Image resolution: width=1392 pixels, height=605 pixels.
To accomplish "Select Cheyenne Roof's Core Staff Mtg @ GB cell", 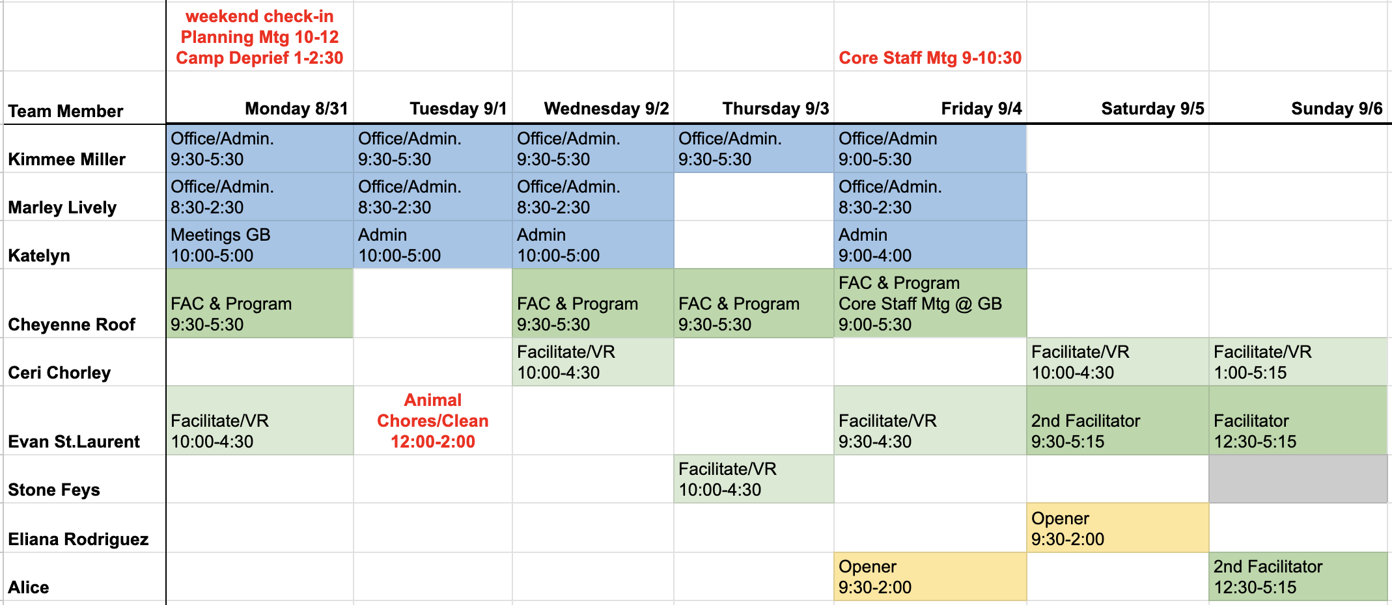I will (x=930, y=303).
